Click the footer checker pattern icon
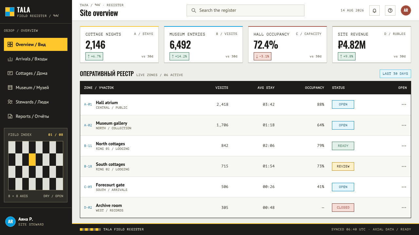Image resolution: width=419 pixels, height=235 pixels. click(90, 229)
